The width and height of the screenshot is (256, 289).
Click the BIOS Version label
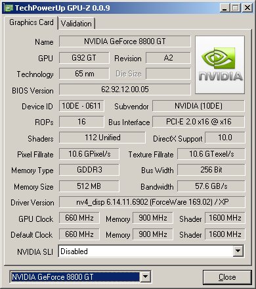[33, 91]
